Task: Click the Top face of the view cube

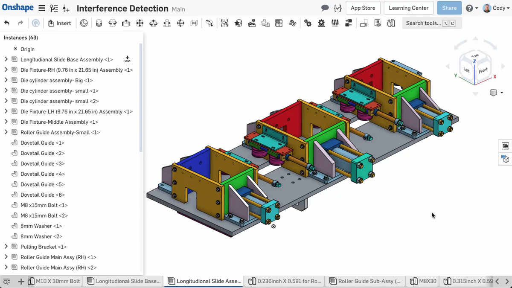Action: pos(474,56)
